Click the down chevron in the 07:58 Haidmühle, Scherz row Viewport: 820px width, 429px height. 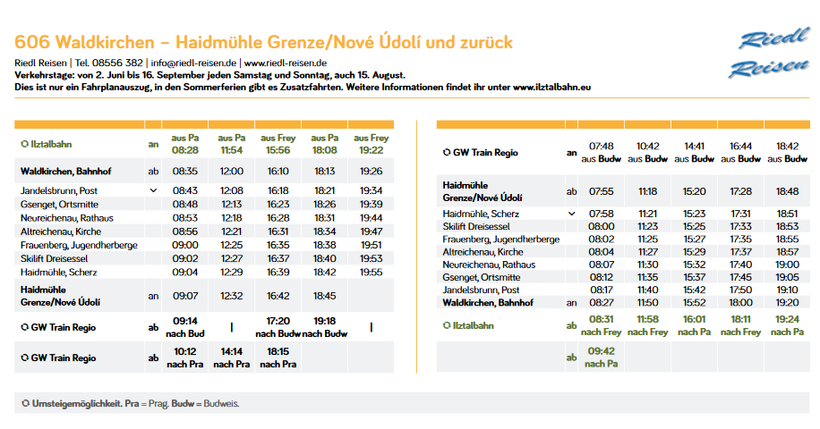[x=572, y=214]
